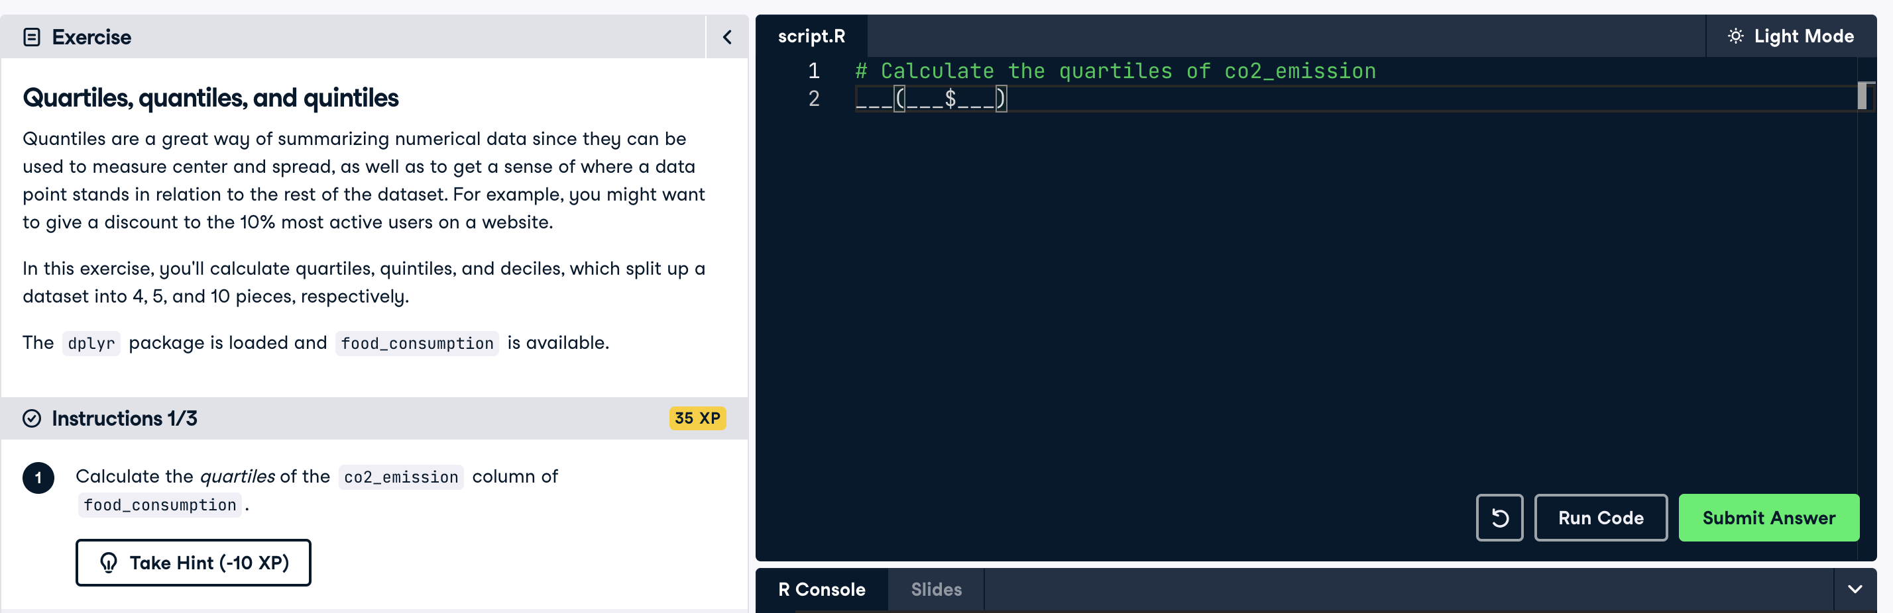Viewport: 1893px width, 613px height.
Task: Open the script.R editor tab
Action: (811, 36)
